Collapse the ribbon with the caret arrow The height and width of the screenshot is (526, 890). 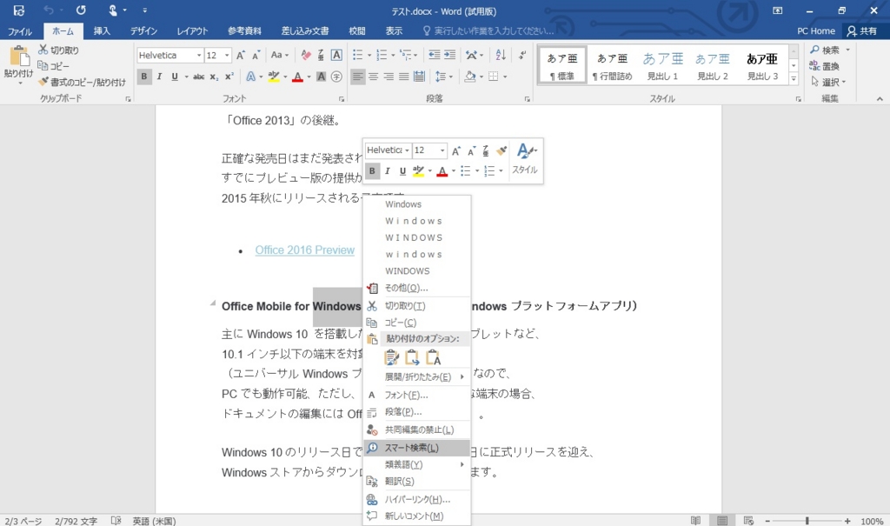click(x=880, y=99)
